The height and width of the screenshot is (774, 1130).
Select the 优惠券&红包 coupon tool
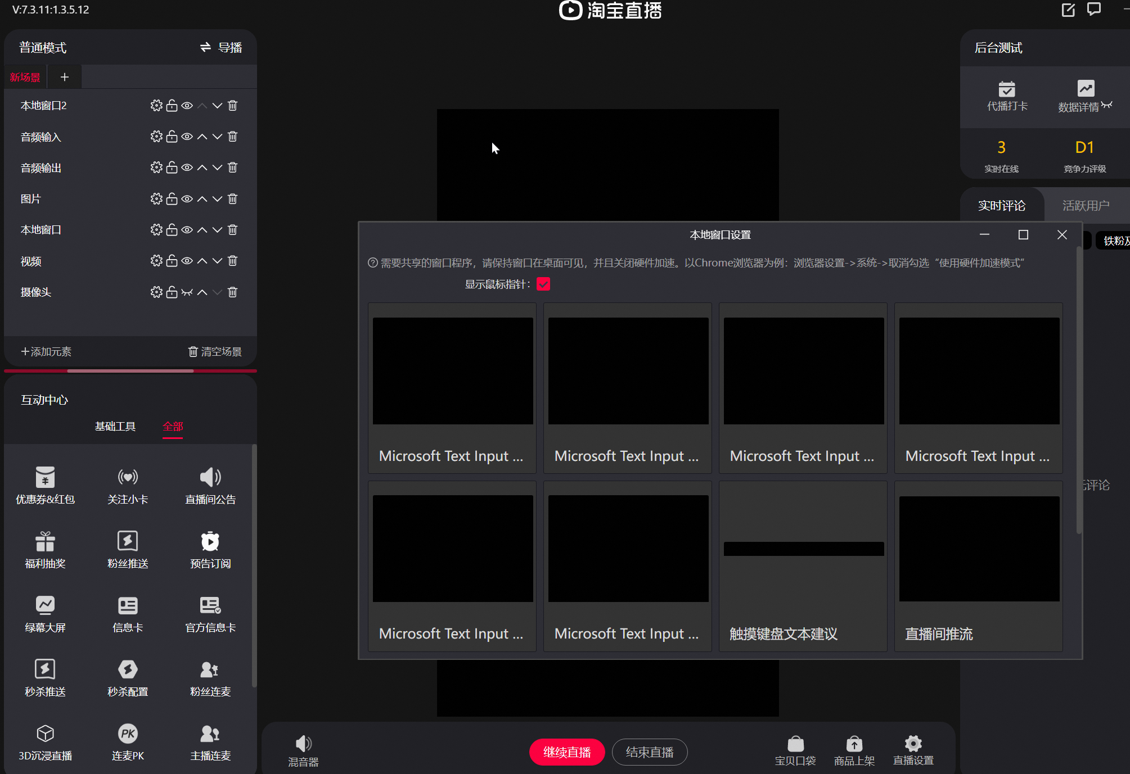45,485
